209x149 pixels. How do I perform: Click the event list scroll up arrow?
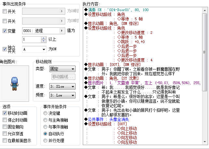(205, 10)
